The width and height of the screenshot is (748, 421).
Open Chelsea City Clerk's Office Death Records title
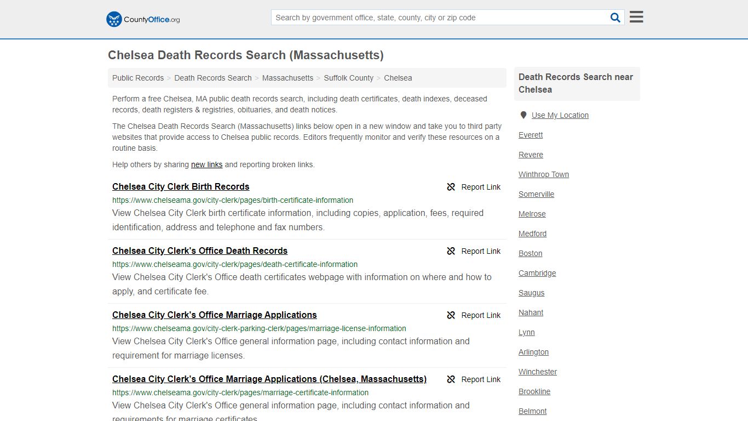[200, 251]
